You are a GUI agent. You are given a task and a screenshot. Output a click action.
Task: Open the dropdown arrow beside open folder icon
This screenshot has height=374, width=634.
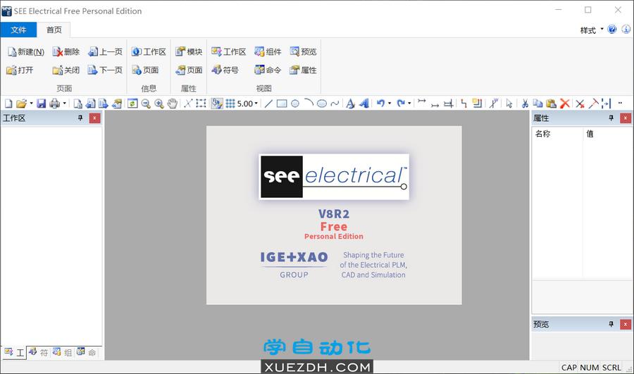[31, 104]
